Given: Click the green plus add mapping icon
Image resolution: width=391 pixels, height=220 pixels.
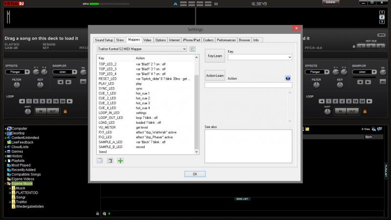Looking at the screenshot, I should point(120,161).
